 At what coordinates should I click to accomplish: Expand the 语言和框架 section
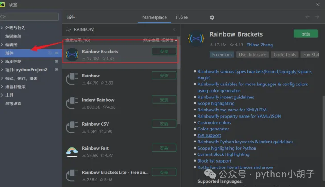click(x=2, y=86)
